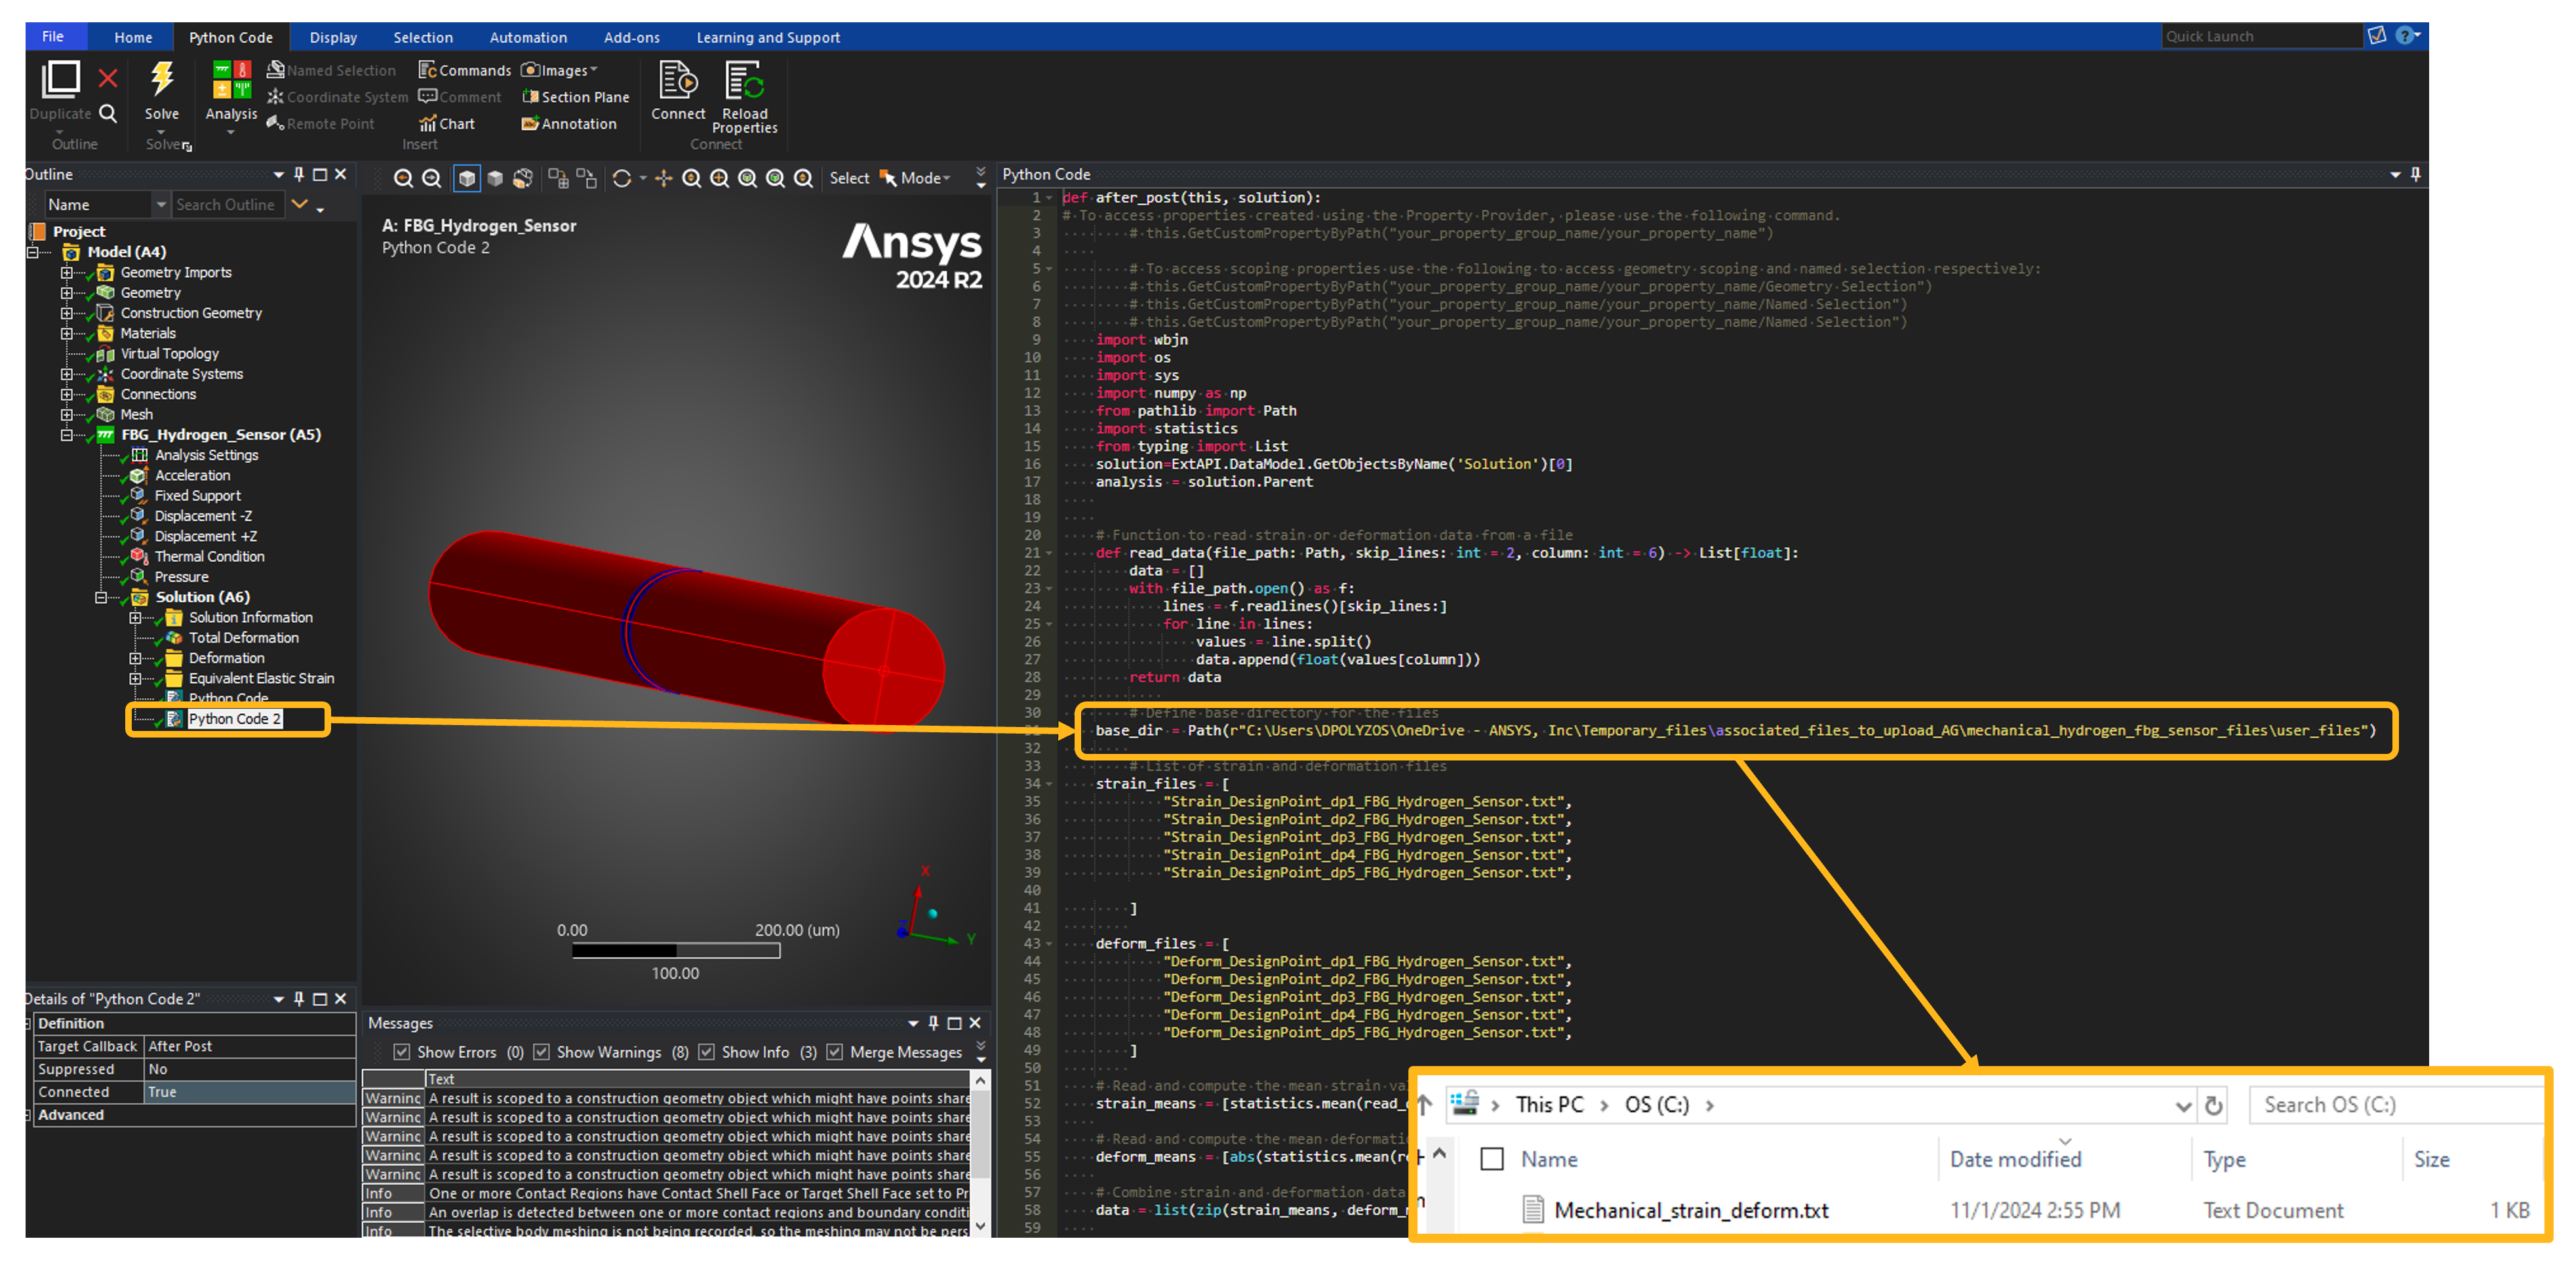Open Mechanical_strain_deform.txt in Explorer
This screenshot has height=1262, width=2576.
tap(1690, 1211)
